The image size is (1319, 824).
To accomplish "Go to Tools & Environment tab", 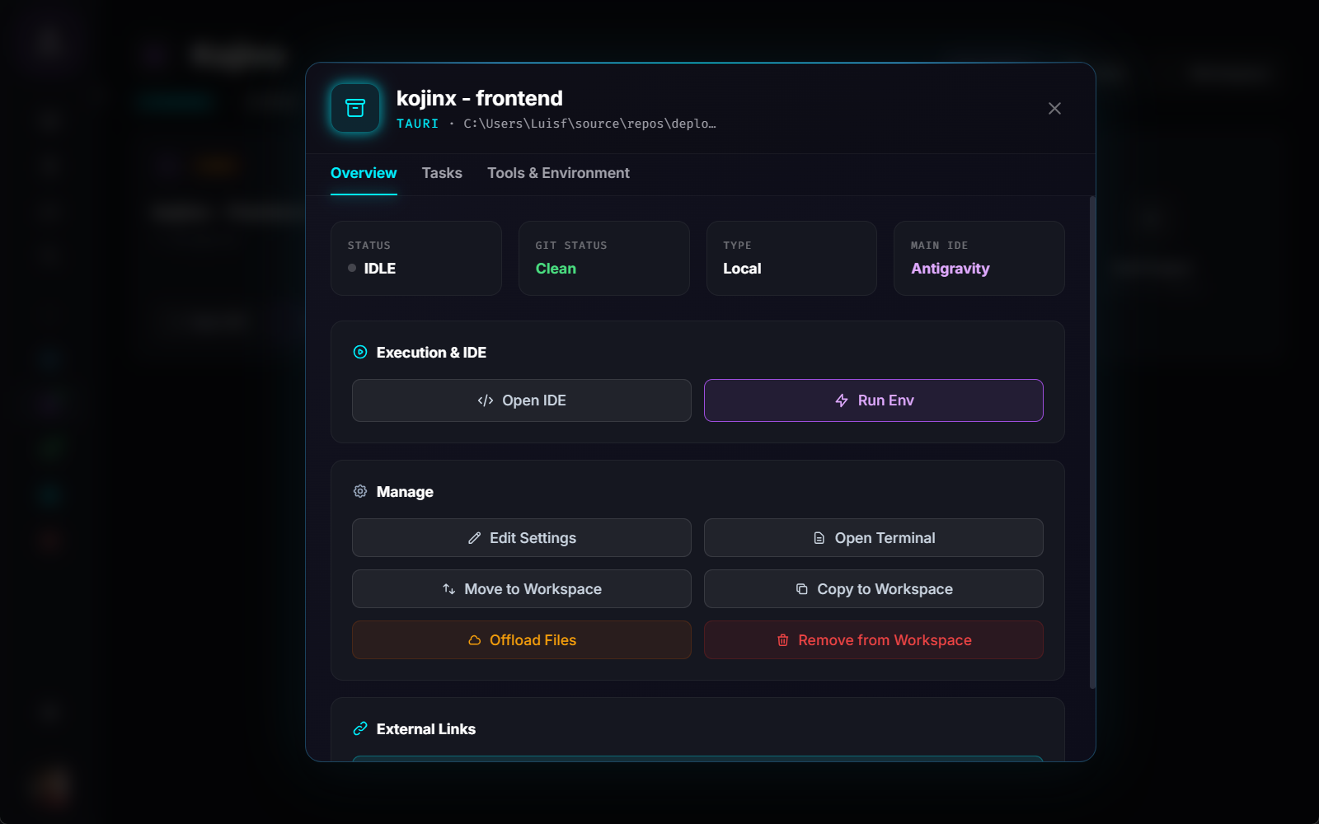I will 558,173.
